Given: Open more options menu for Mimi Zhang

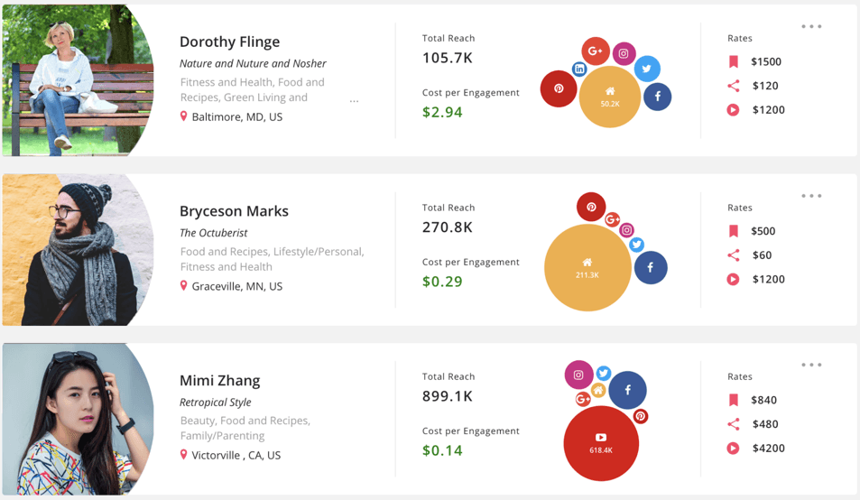Looking at the screenshot, I should (811, 365).
